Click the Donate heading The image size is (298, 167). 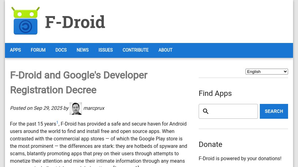pyautogui.click(x=210, y=144)
